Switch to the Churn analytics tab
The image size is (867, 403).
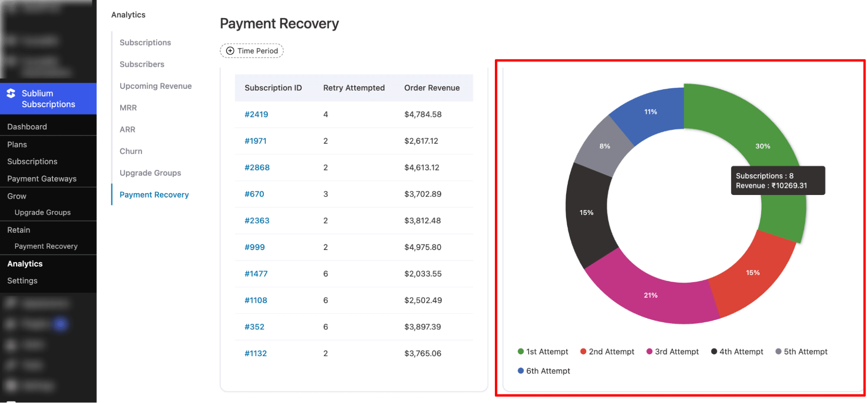click(x=131, y=151)
